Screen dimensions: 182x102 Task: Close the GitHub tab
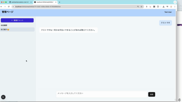31,2
